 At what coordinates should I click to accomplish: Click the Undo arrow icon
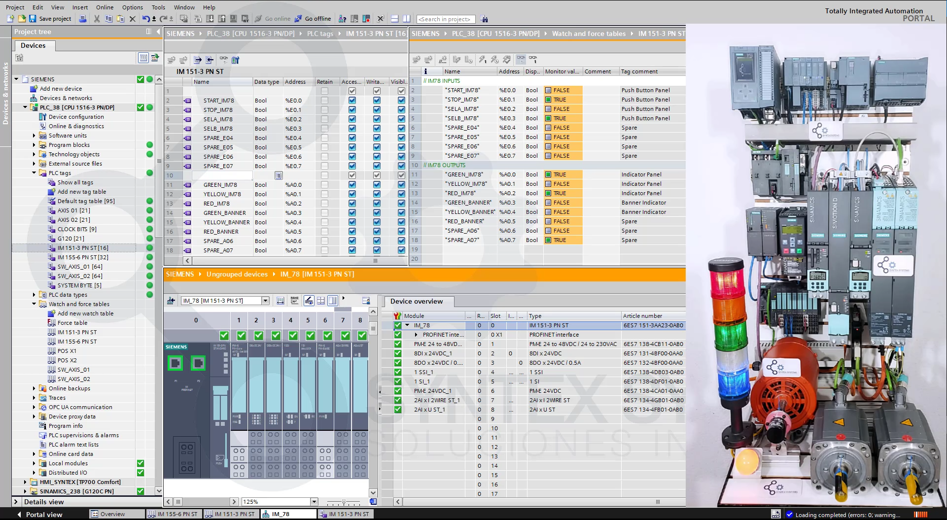(146, 19)
